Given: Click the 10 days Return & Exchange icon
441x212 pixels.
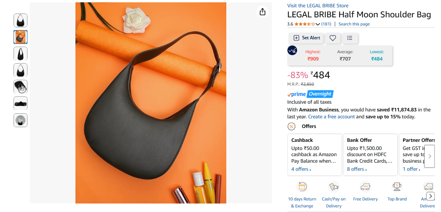Looking at the screenshot, I should coord(302,187).
